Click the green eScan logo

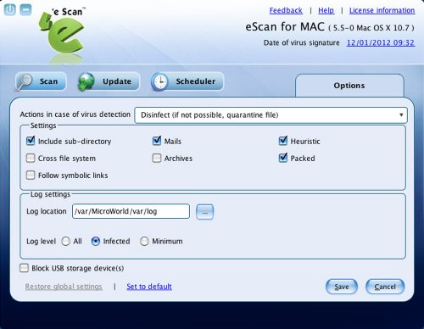pos(62,33)
